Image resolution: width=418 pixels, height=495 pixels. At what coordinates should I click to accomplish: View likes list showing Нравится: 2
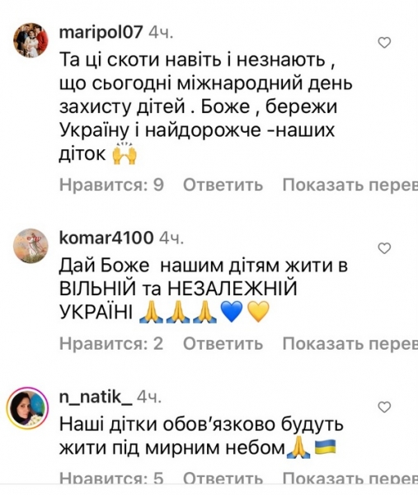(111, 343)
